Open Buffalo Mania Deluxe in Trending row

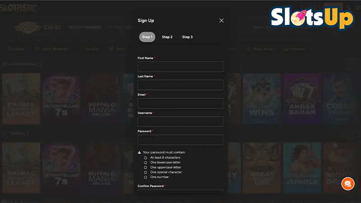[102, 168]
